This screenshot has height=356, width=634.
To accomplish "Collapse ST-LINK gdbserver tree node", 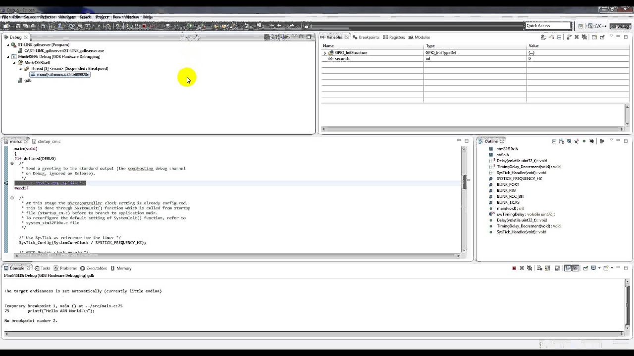I will [8, 44].
